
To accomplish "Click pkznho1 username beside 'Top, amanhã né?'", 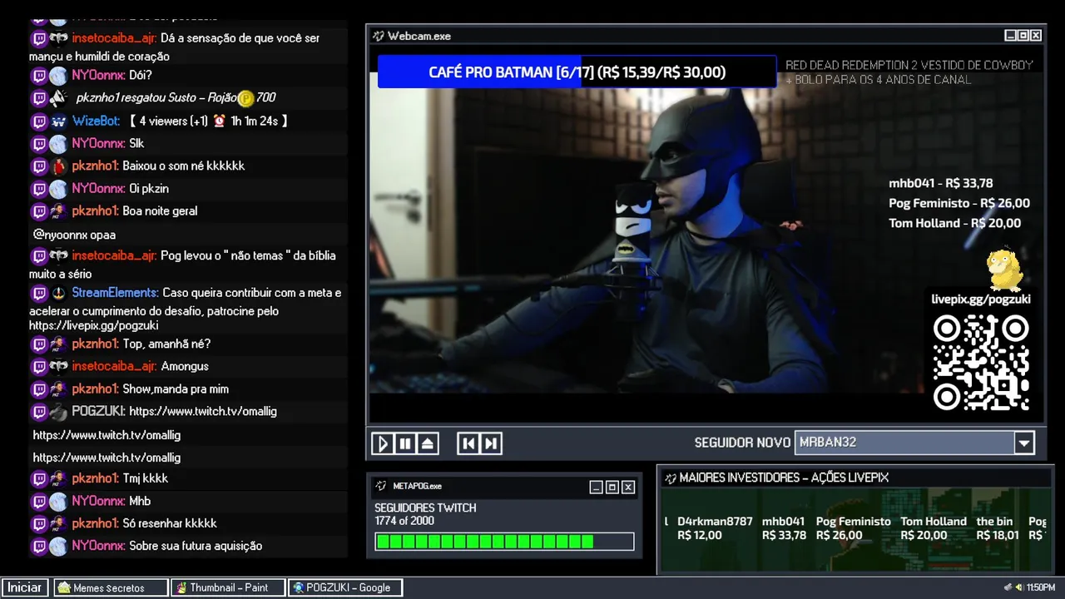I will (x=95, y=344).
